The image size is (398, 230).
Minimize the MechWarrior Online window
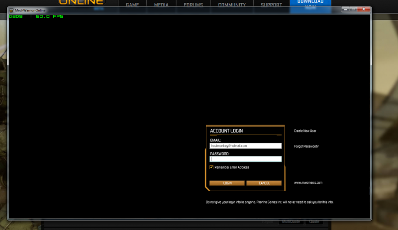click(x=345, y=9)
